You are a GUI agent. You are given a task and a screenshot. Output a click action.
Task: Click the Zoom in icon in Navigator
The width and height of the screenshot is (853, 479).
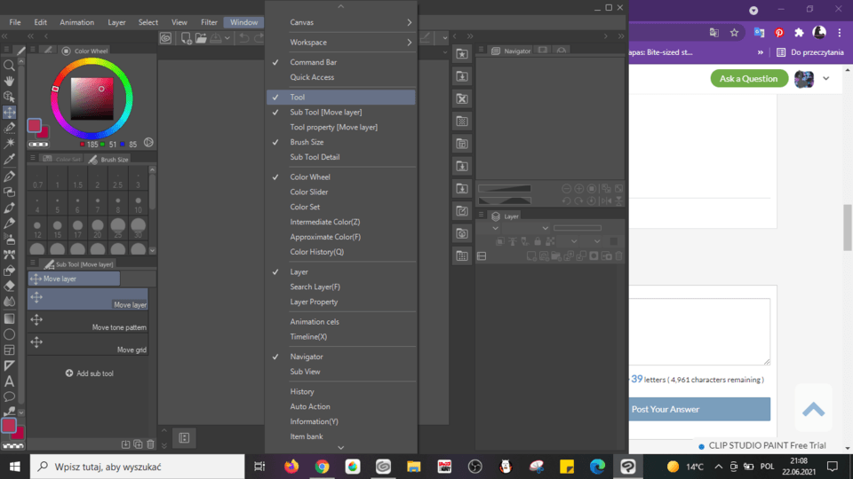coord(578,188)
